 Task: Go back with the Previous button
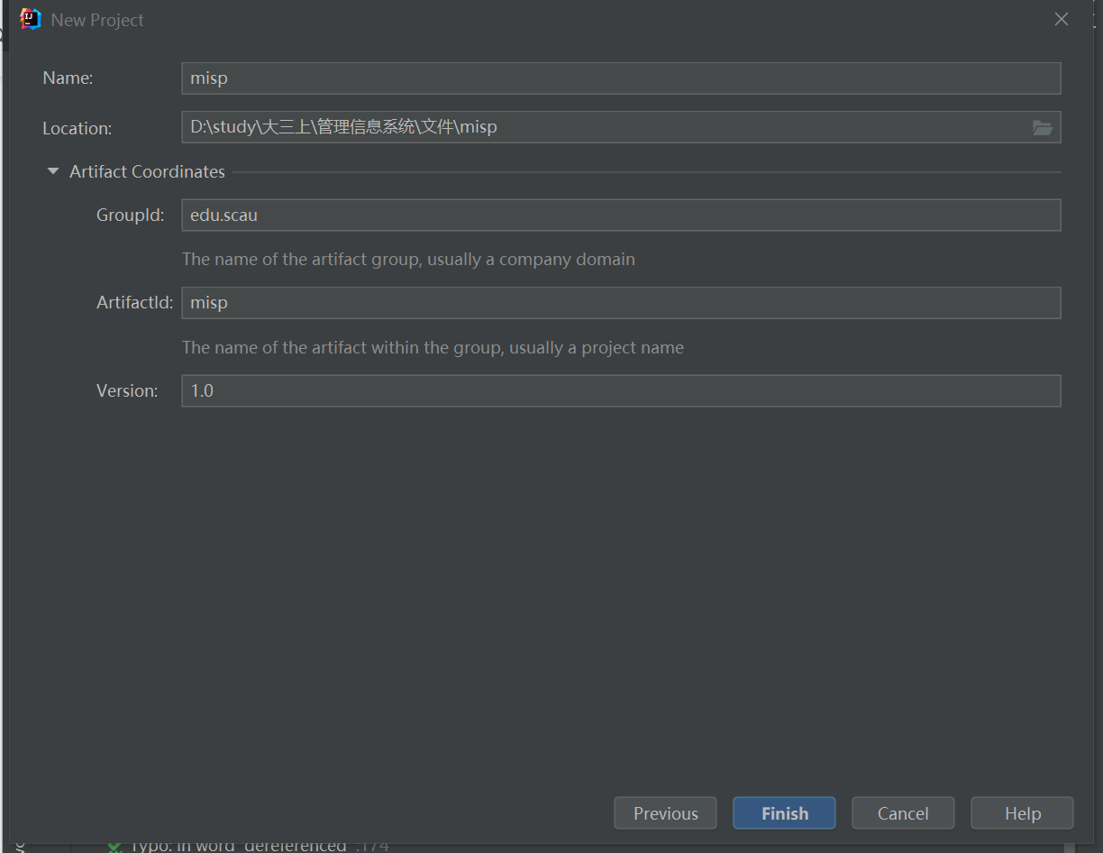(665, 813)
